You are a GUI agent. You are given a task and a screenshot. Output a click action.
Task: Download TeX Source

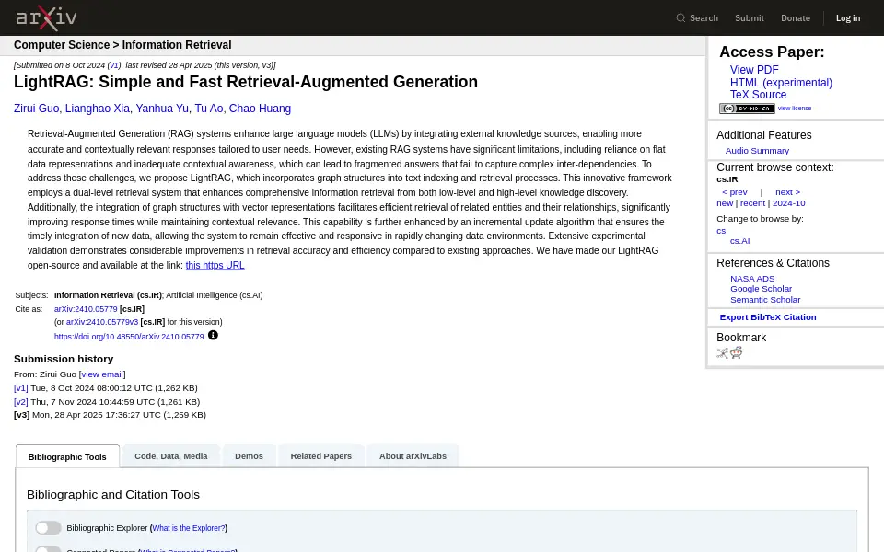(758, 95)
